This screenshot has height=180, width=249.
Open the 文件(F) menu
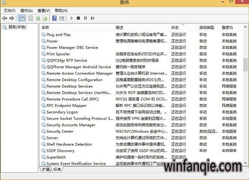(9, 11)
